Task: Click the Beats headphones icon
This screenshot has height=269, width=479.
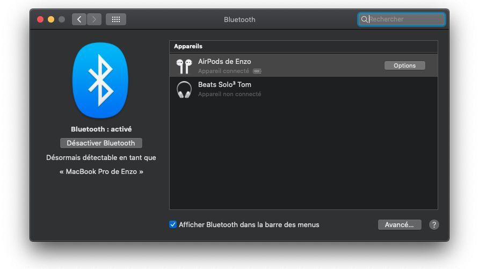Action: [x=184, y=89]
